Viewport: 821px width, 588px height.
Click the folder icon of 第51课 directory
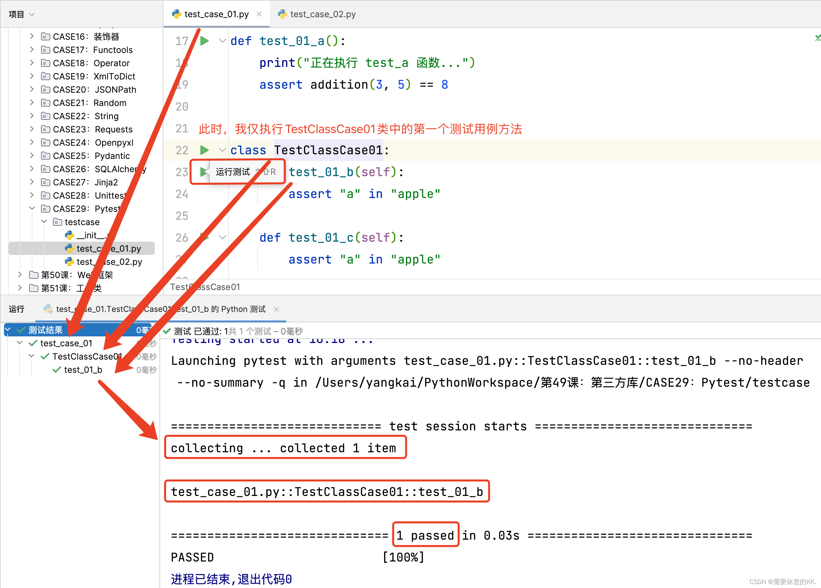point(33,288)
